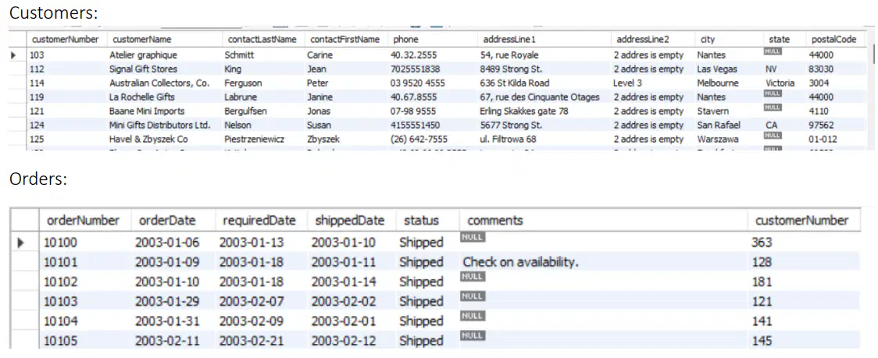Click the postalCode column header
The height and width of the screenshot is (358, 878).
pyautogui.click(x=836, y=39)
